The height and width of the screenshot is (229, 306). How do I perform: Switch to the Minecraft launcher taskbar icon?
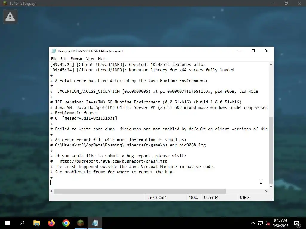pyautogui.click(x=81, y=223)
